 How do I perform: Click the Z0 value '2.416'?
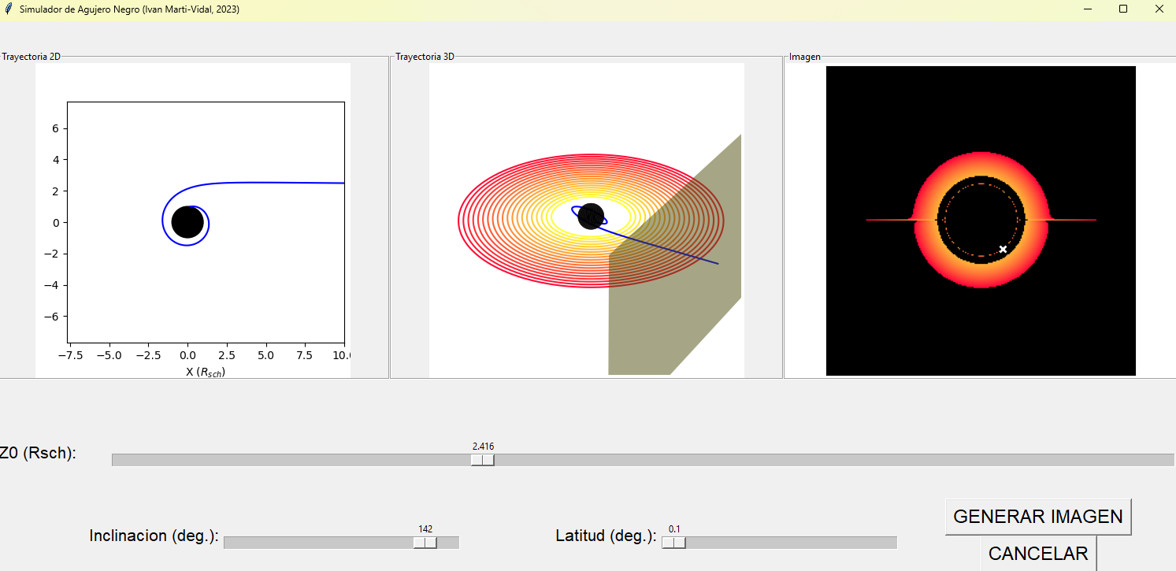pyautogui.click(x=483, y=447)
